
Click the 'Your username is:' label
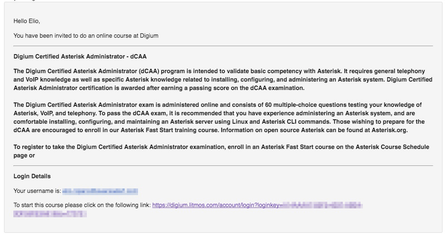[37, 192]
